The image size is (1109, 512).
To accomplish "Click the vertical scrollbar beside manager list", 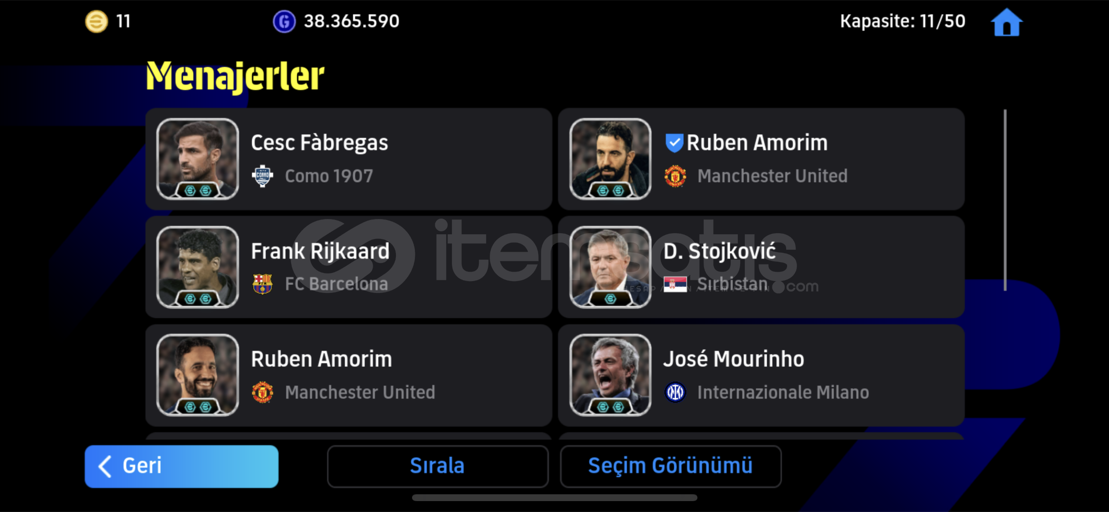I will (x=1005, y=200).
